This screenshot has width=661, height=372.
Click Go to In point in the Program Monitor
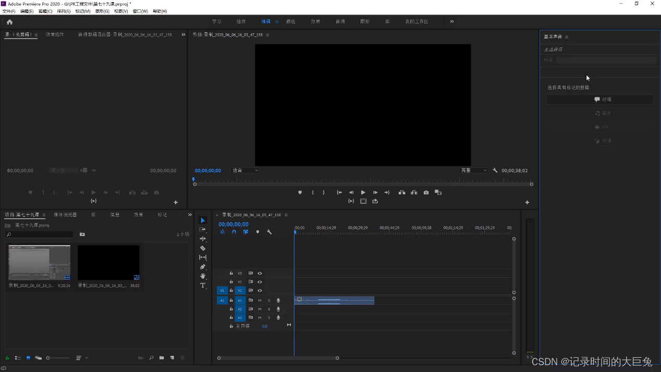point(339,192)
